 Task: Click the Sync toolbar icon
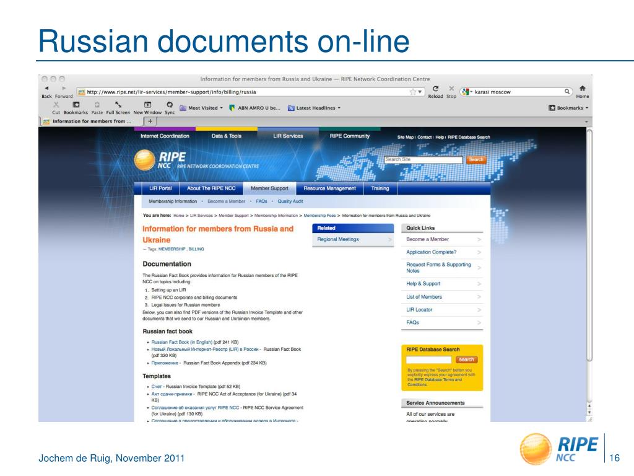click(170, 104)
